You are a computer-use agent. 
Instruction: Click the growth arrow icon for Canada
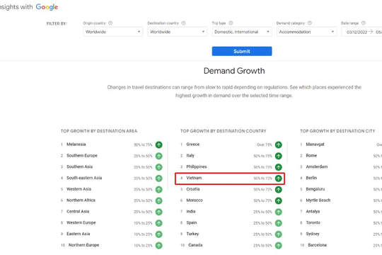point(279,246)
